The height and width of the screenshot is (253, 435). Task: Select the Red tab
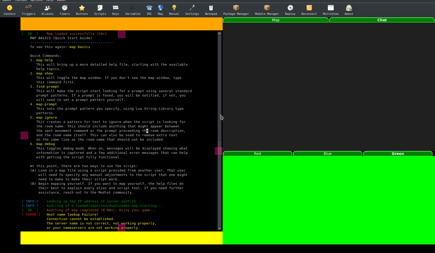pyautogui.click(x=258, y=154)
